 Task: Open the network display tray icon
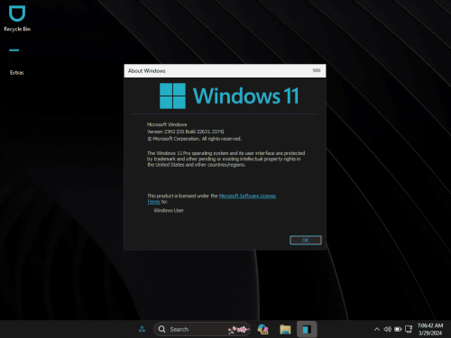(409, 329)
